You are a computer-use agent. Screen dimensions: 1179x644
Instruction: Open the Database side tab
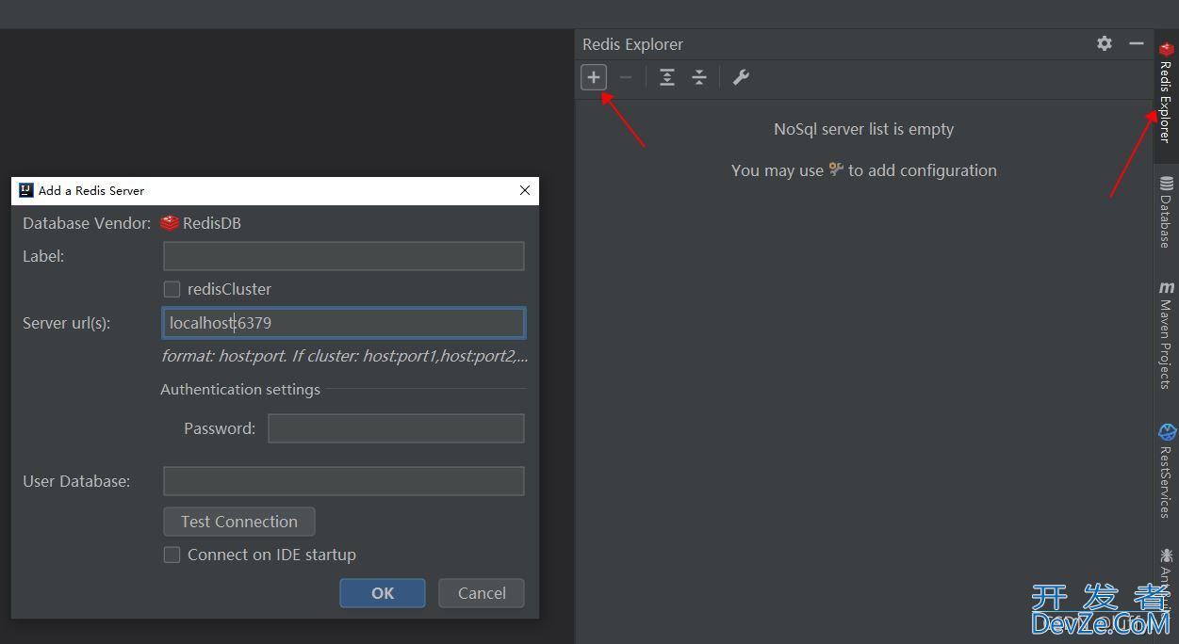[1167, 212]
